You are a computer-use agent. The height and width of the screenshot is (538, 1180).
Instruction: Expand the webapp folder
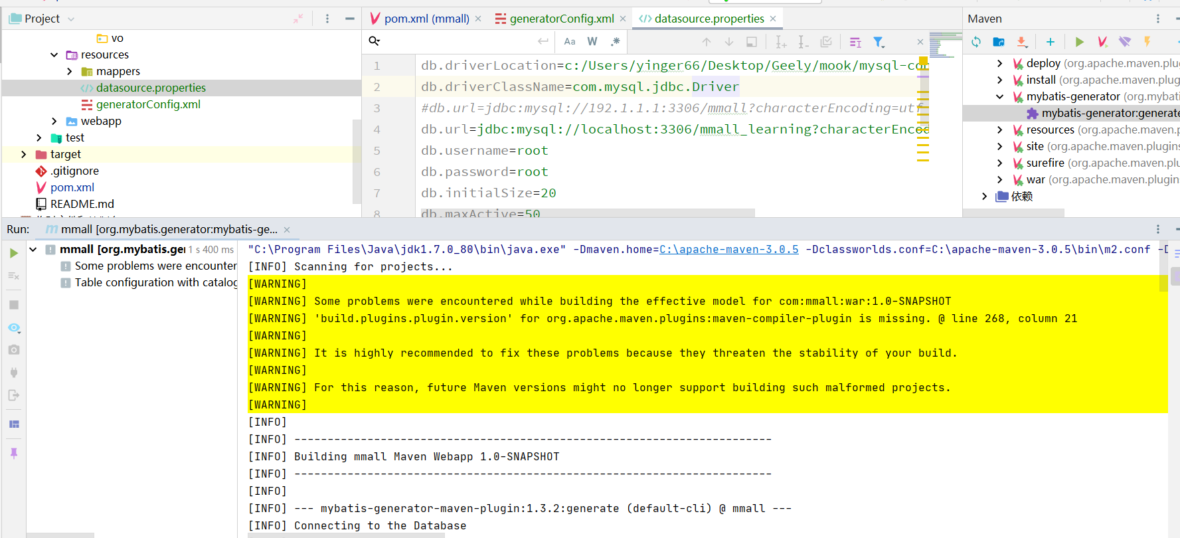pyautogui.click(x=54, y=121)
